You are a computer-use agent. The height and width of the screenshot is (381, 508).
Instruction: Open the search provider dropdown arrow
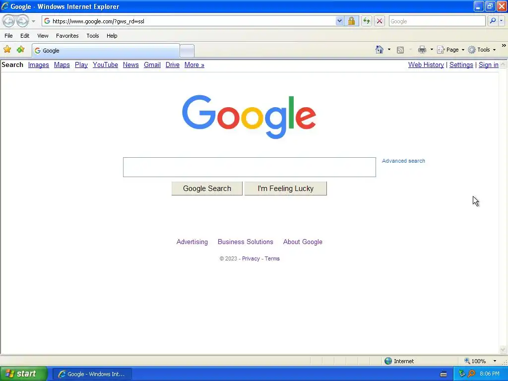point(502,21)
